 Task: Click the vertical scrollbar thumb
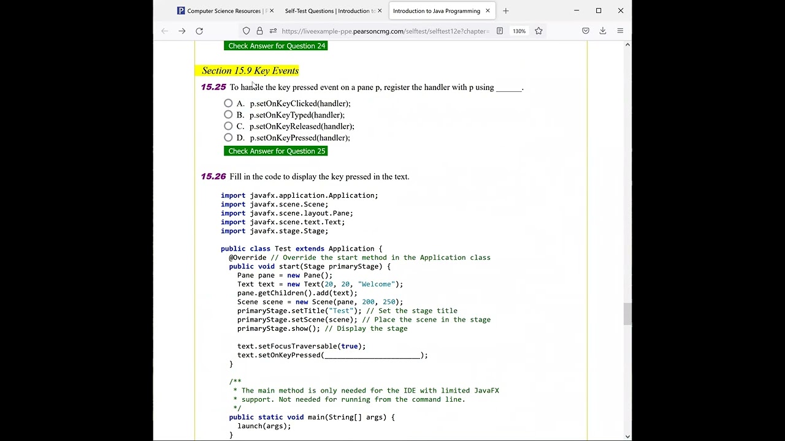[x=627, y=314]
